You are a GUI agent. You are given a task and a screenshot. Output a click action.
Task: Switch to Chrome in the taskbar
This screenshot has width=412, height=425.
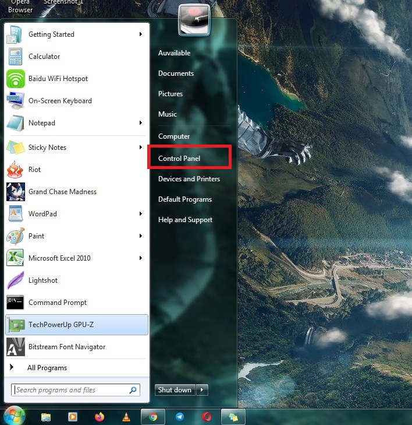[x=153, y=417]
